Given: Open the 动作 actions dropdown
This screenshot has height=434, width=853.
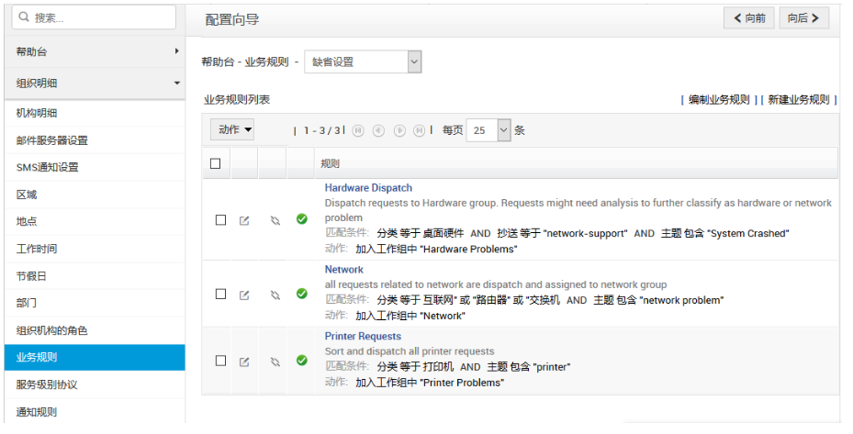Looking at the screenshot, I should click(232, 129).
